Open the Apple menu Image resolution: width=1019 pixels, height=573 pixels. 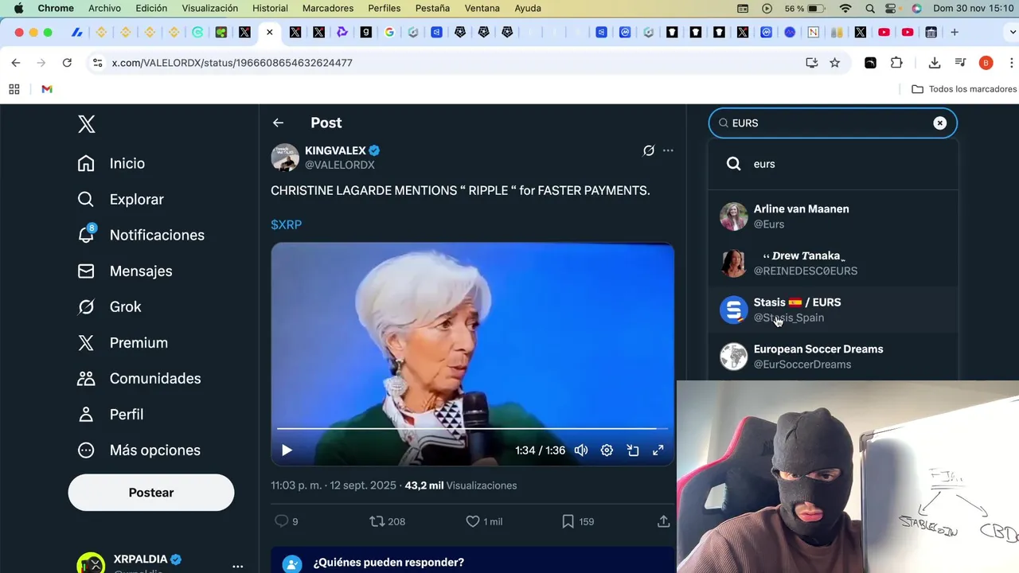[18, 8]
